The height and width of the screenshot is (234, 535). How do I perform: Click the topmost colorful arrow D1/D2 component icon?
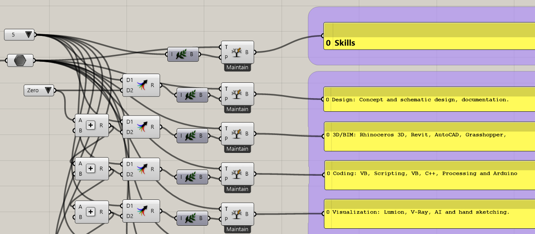point(141,85)
